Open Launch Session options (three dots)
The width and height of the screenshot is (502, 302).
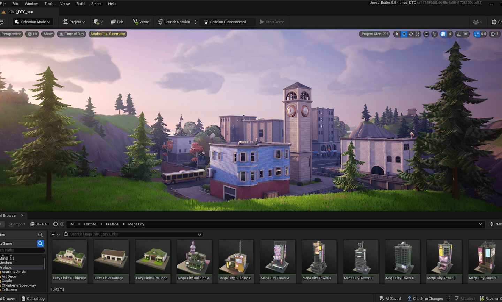pos(196,22)
